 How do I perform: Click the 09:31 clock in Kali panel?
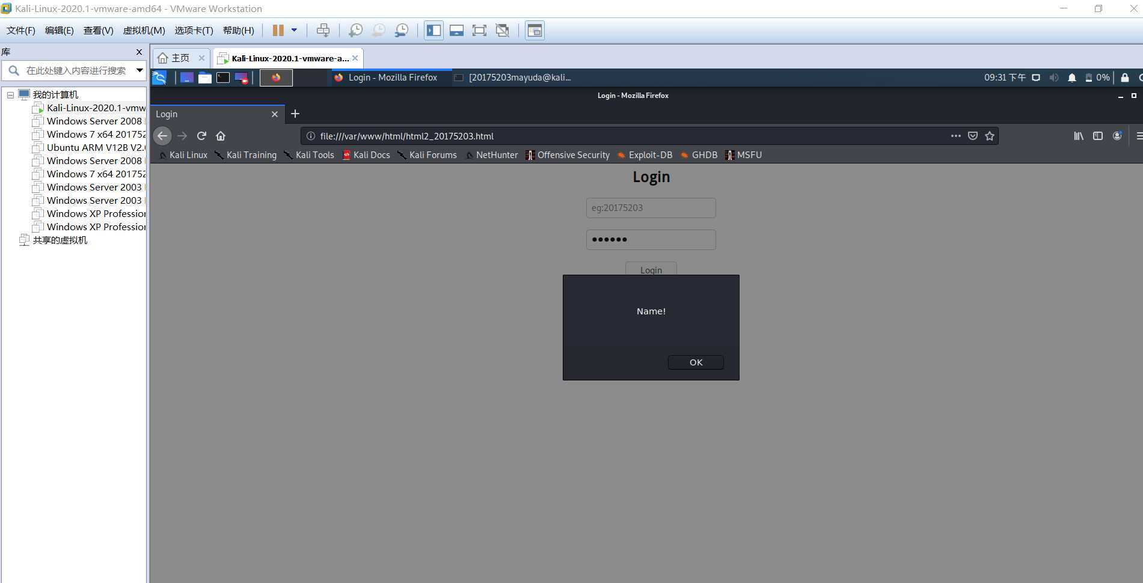(1005, 78)
